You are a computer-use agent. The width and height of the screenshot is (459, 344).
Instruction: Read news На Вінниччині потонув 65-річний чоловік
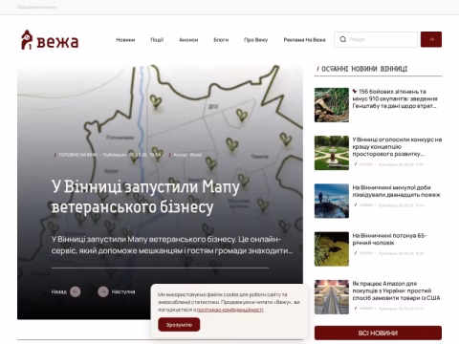point(389,239)
